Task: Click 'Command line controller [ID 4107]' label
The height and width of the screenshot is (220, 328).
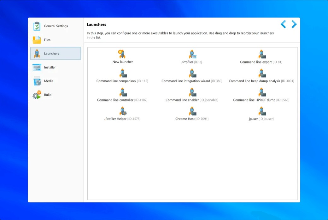Action: tap(122, 100)
